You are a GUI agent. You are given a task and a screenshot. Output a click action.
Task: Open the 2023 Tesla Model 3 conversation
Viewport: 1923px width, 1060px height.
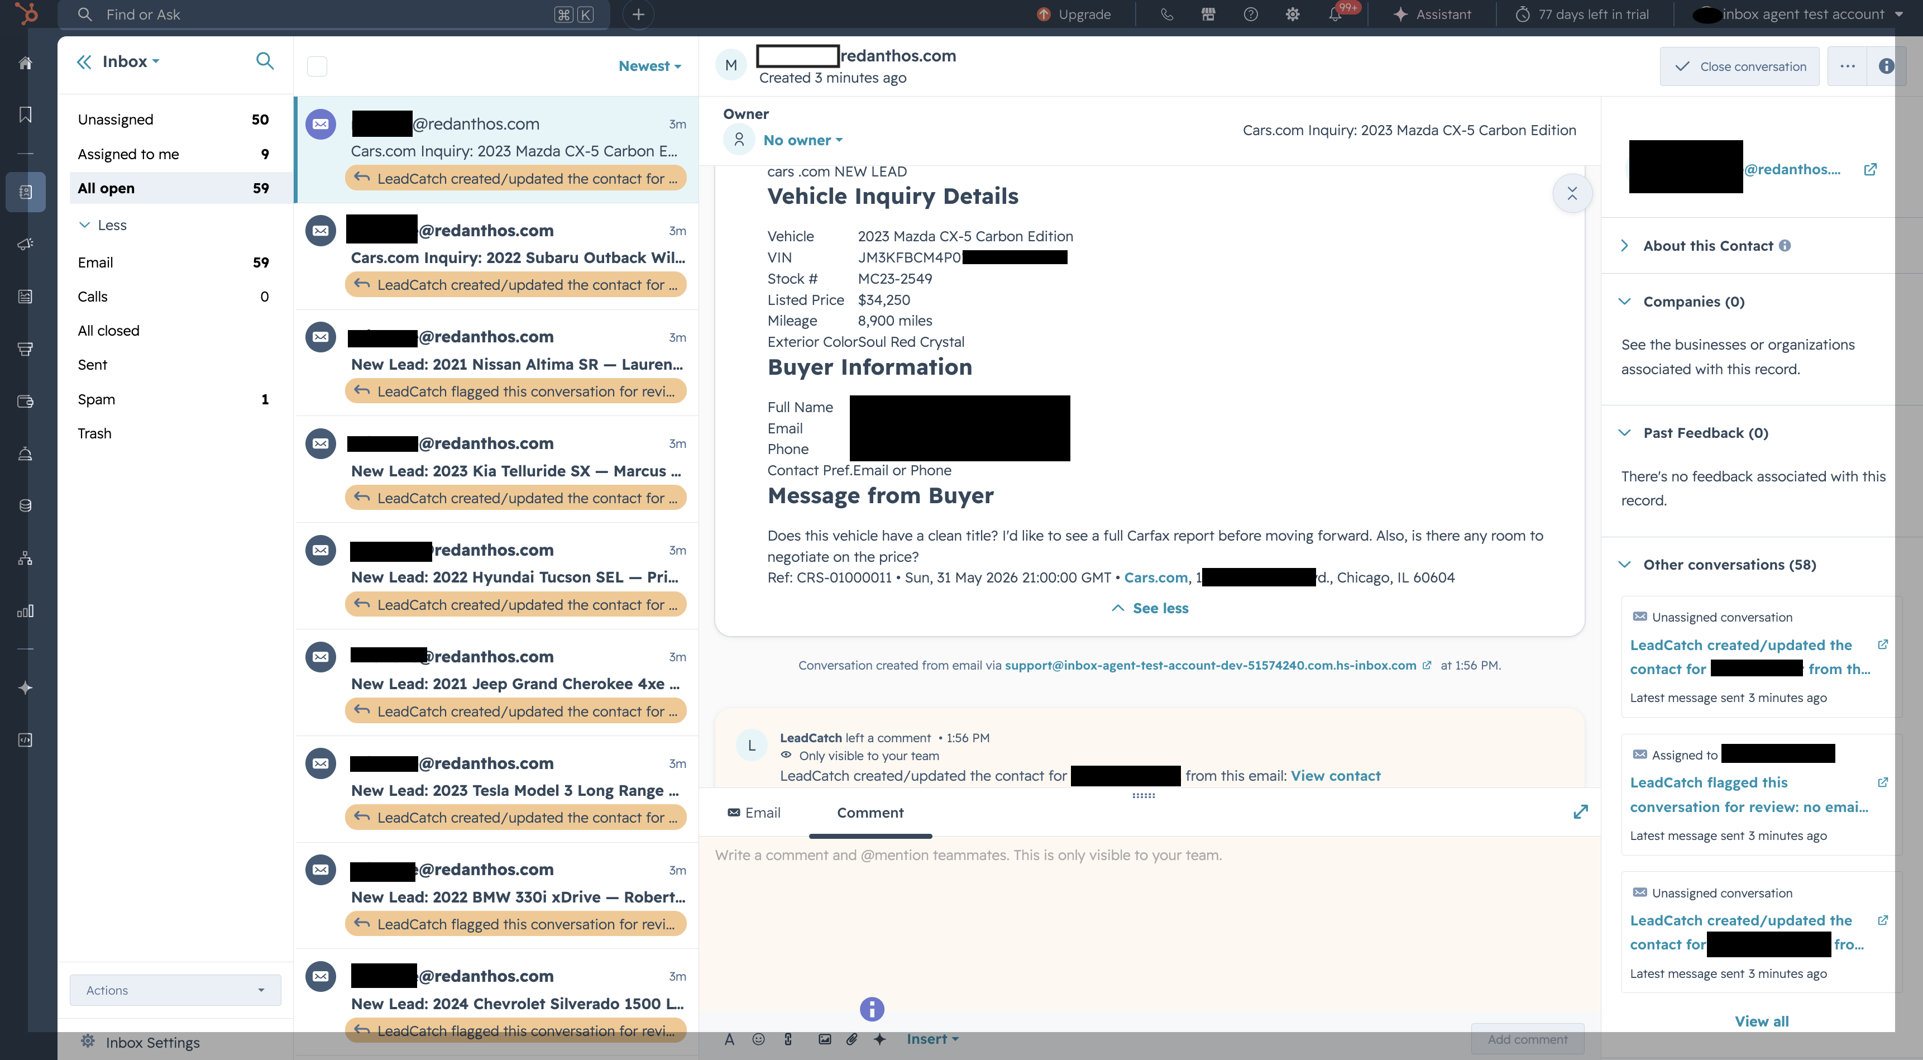[497, 790]
